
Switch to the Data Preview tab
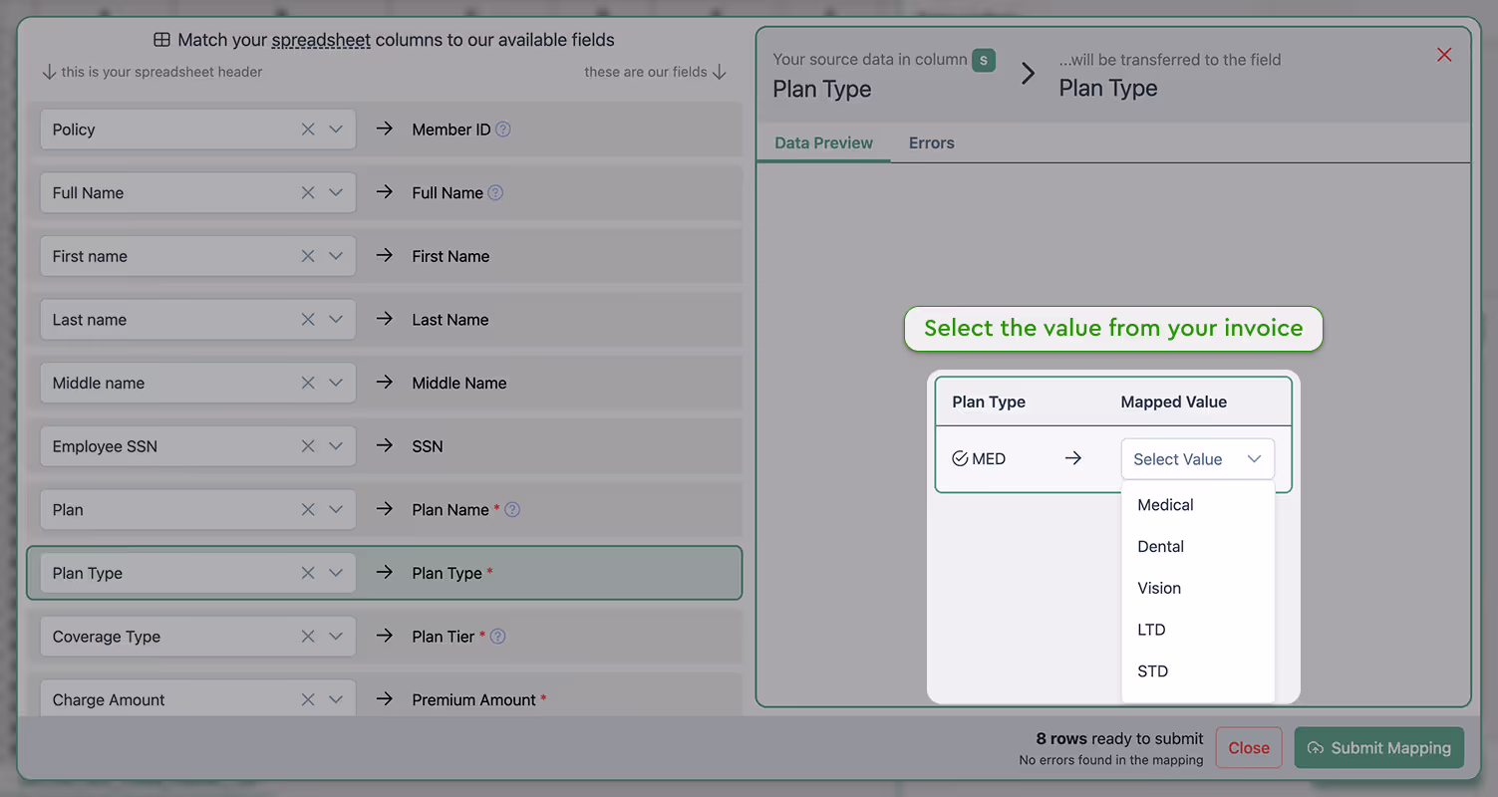click(x=823, y=142)
